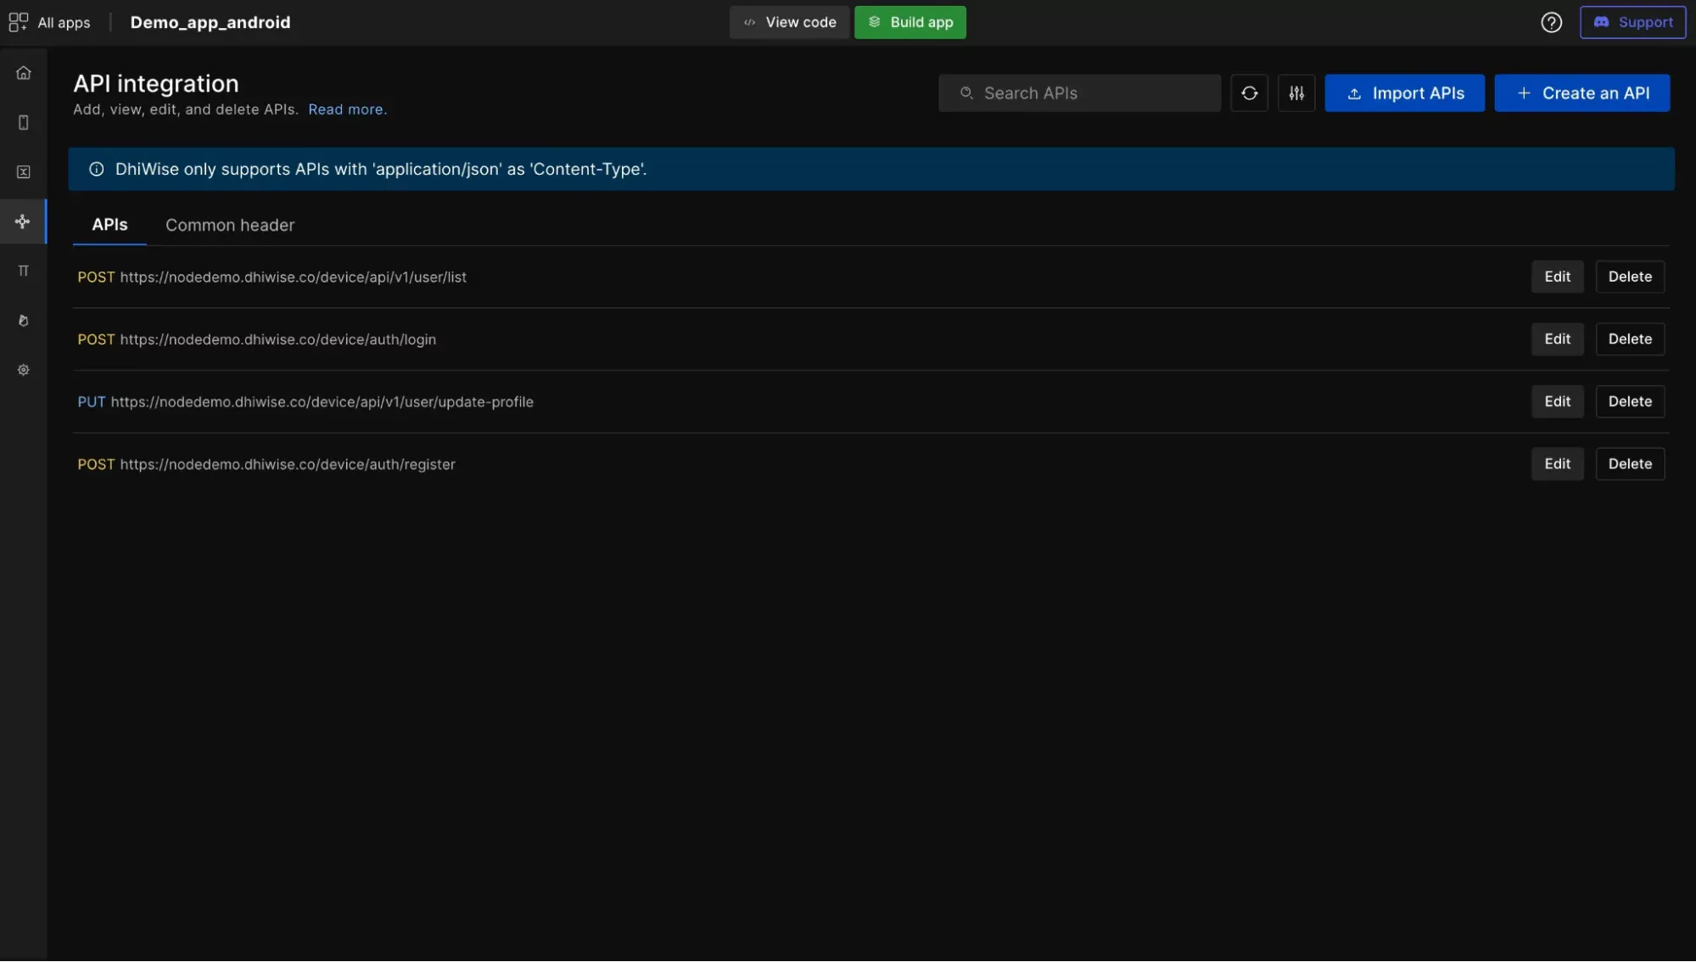Select the APIs tab
The image size is (1696, 962).
tap(109, 225)
